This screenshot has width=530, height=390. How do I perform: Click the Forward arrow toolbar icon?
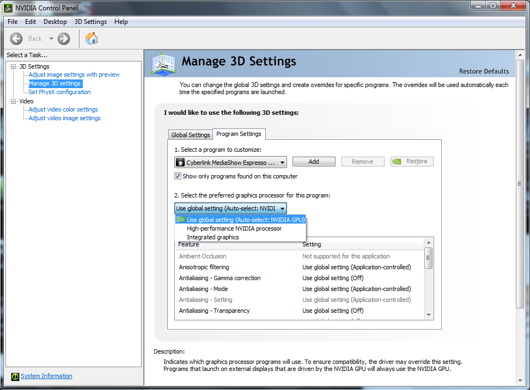64,39
